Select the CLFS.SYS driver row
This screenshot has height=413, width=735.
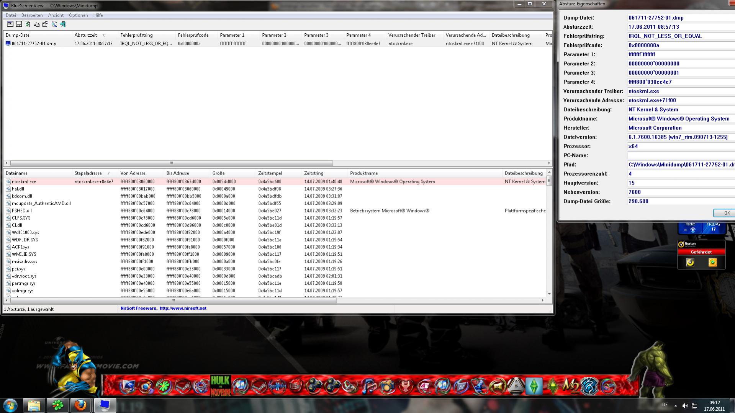pyautogui.click(x=275, y=218)
